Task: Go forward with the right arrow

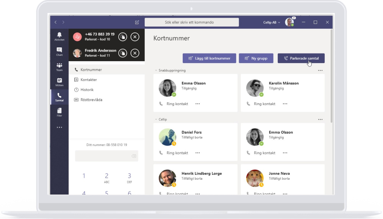Action: coord(63,22)
